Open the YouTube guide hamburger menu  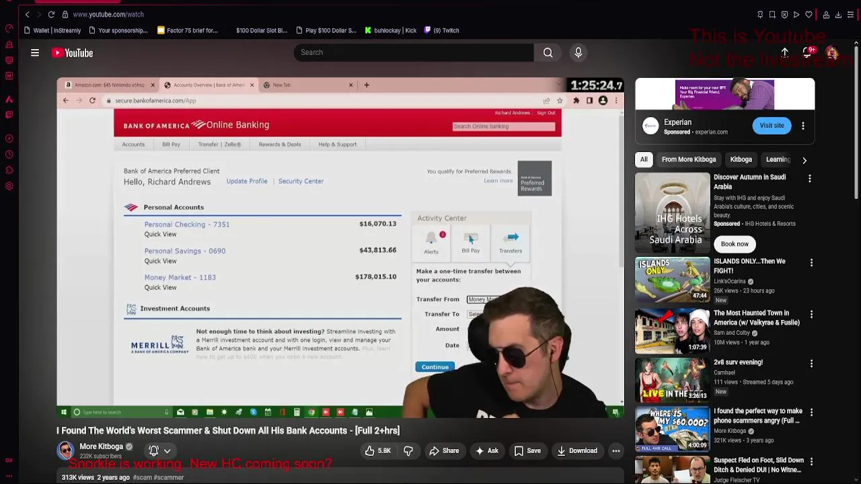pyautogui.click(x=35, y=52)
